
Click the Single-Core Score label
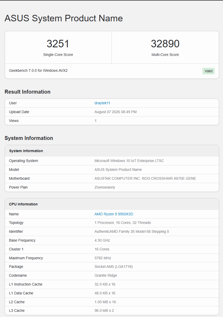(x=58, y=55)
